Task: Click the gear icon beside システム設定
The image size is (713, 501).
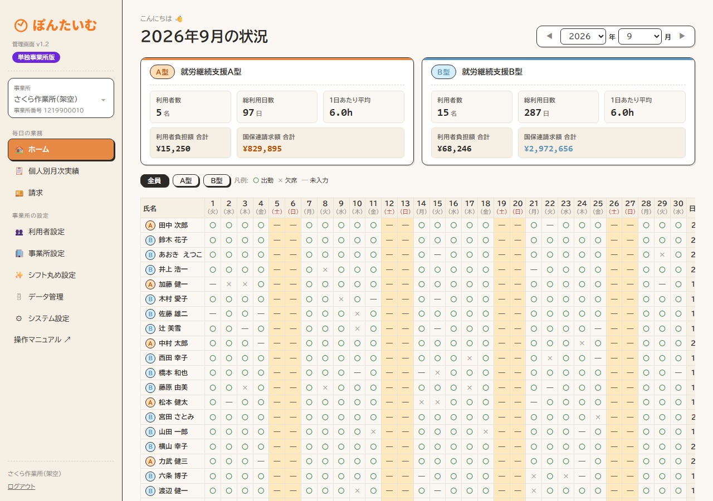Action: (19, 319)
